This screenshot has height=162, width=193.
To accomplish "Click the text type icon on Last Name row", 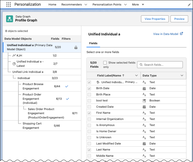I will point(144,150).
